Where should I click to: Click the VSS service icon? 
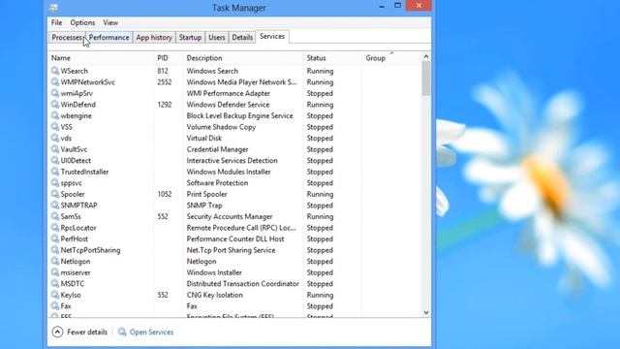click(x=55, y=127)
